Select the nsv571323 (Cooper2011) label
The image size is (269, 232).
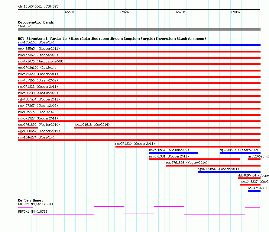click(38, 87)
